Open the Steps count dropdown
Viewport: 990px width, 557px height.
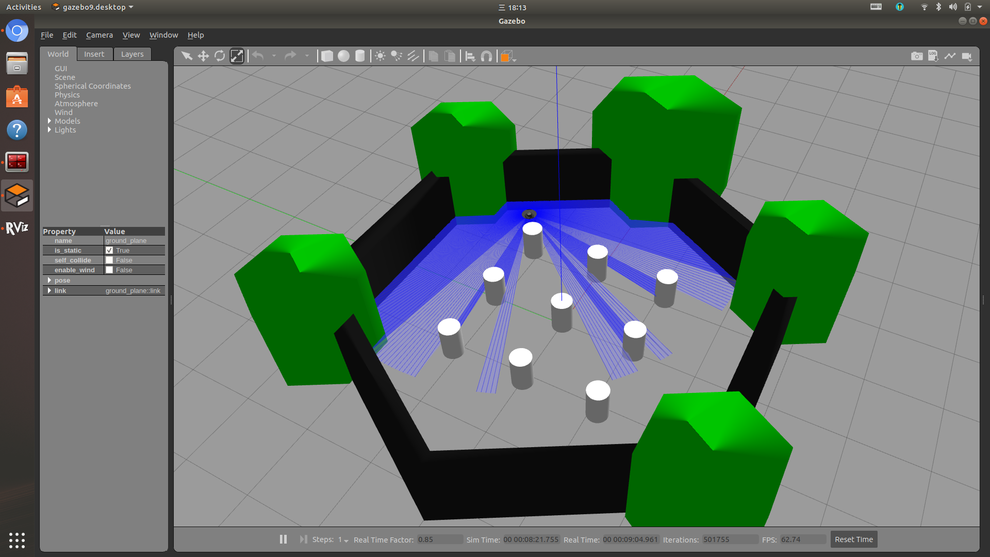pos(343,539)
